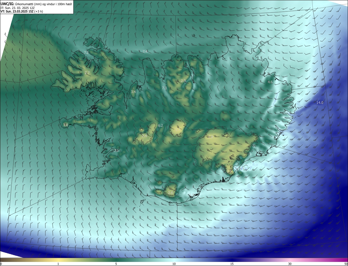This screenshot has width=348, height=266.
Task: Click the 7.1 value label in the southwest
Action: pos(116,150)
